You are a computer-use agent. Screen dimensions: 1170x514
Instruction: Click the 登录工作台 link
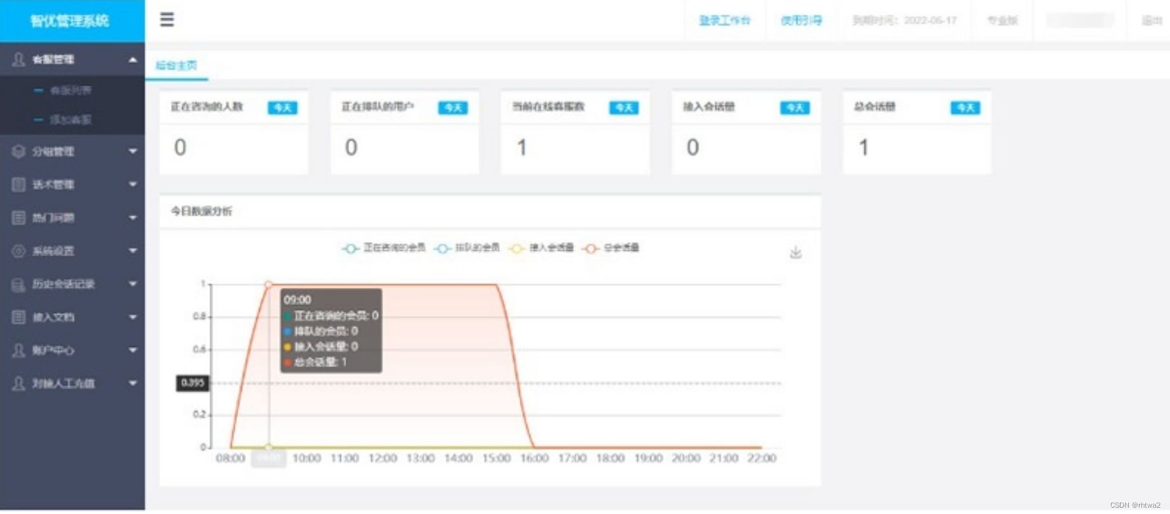(725, 20)
